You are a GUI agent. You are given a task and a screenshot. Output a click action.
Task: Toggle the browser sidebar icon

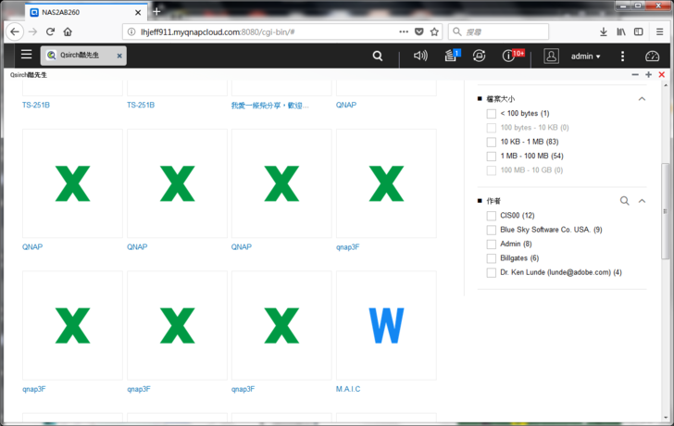pos(639,31)
